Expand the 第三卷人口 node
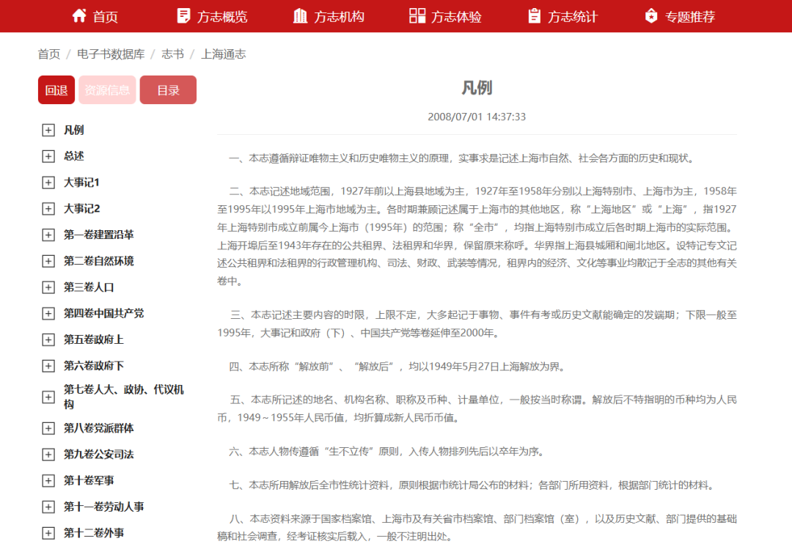The height and width of the screenshot is (544, 792). coord(48,288)
